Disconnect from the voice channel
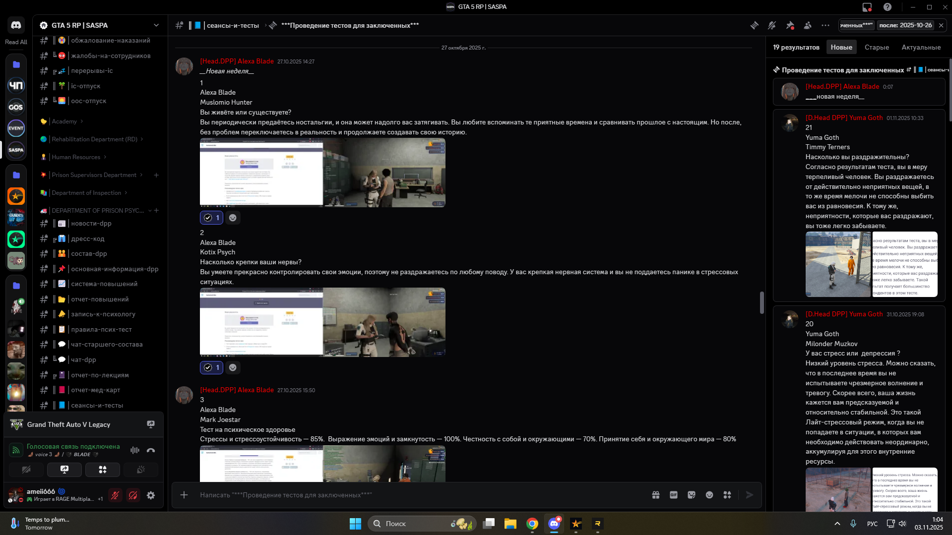The height and width of the screenshot is (535, 952). coord(151,450)
